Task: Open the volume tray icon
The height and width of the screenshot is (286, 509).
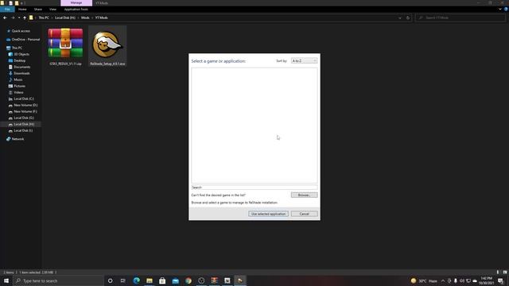Action: 462,280
